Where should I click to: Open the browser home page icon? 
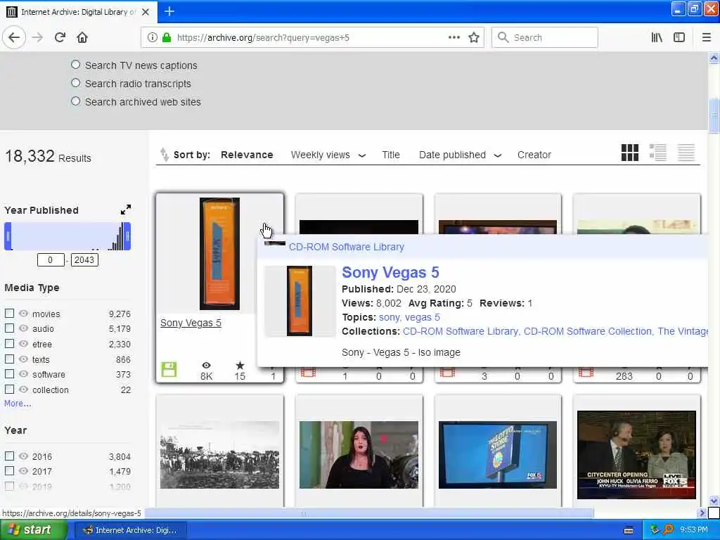click(x=82, y=38)
